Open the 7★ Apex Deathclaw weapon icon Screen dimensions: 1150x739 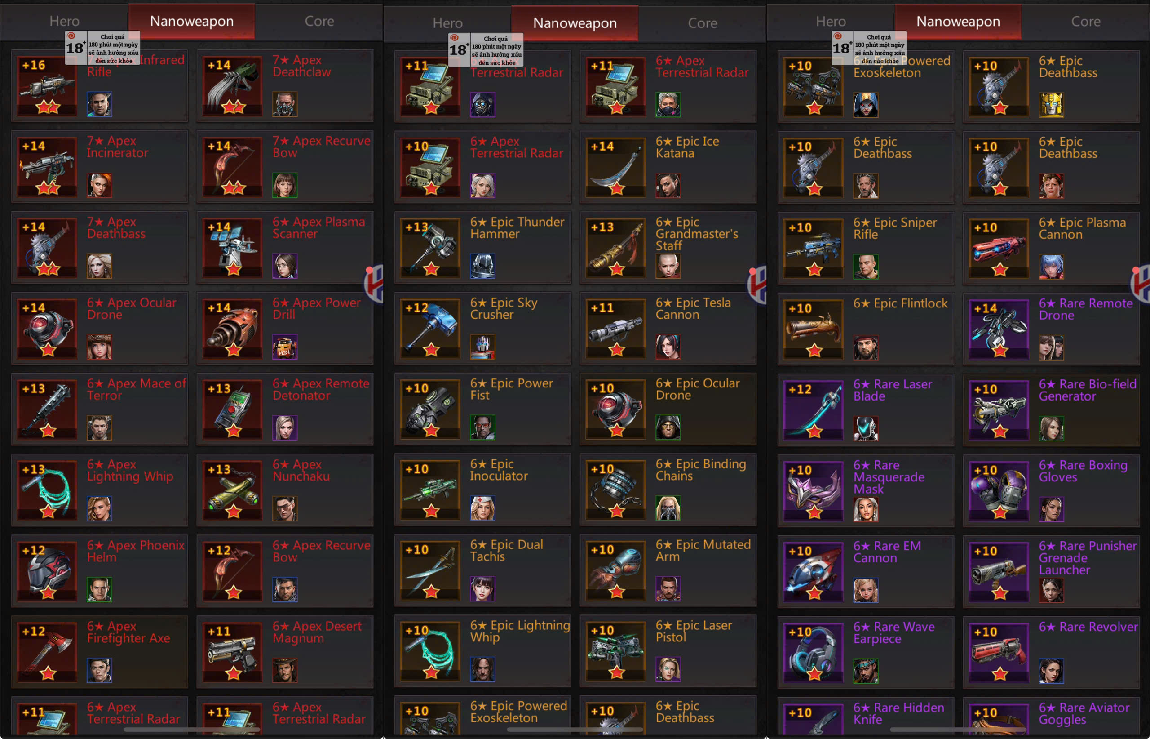coord(233,86)
